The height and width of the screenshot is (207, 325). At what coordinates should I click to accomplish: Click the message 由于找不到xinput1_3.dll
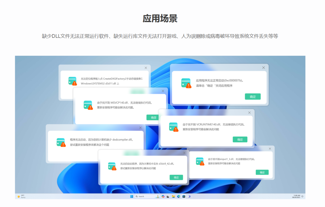[231, 159]
